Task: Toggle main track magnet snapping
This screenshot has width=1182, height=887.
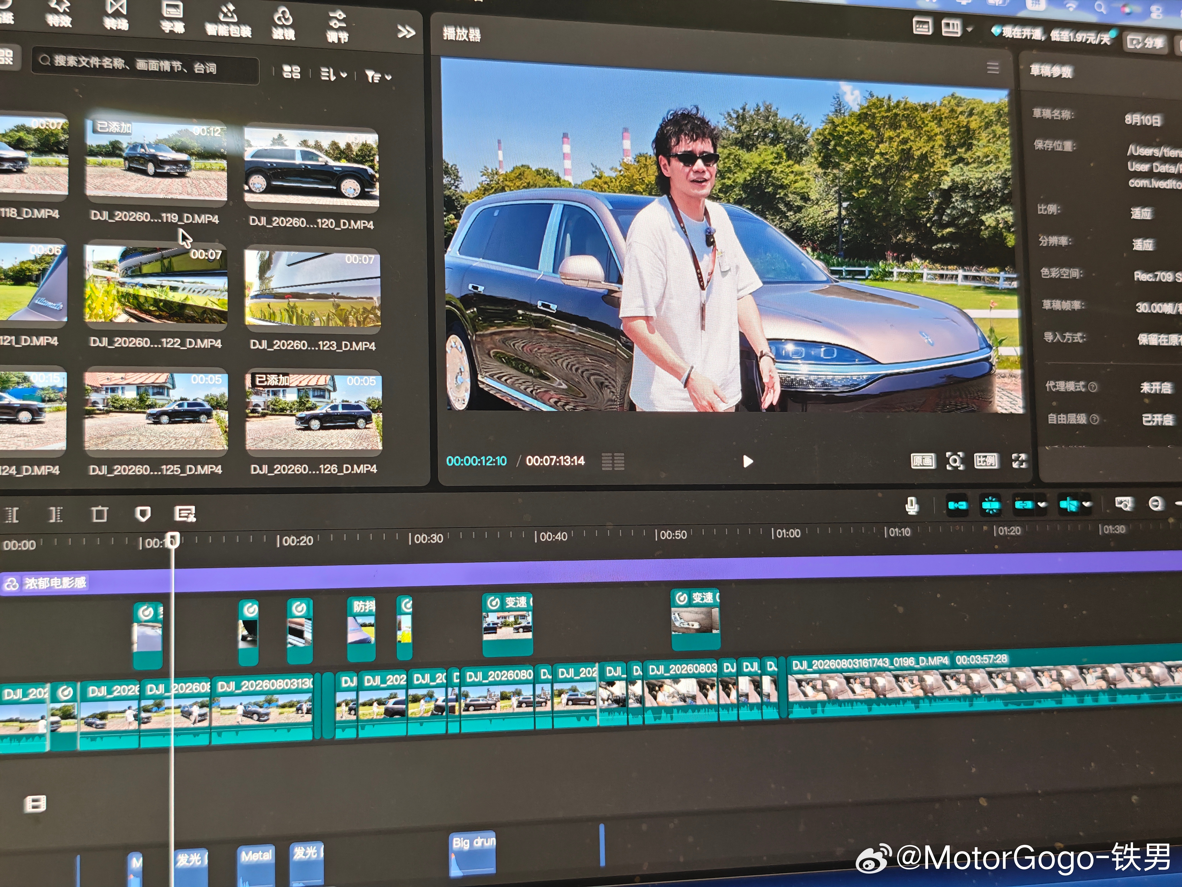Action: point(957,505)
